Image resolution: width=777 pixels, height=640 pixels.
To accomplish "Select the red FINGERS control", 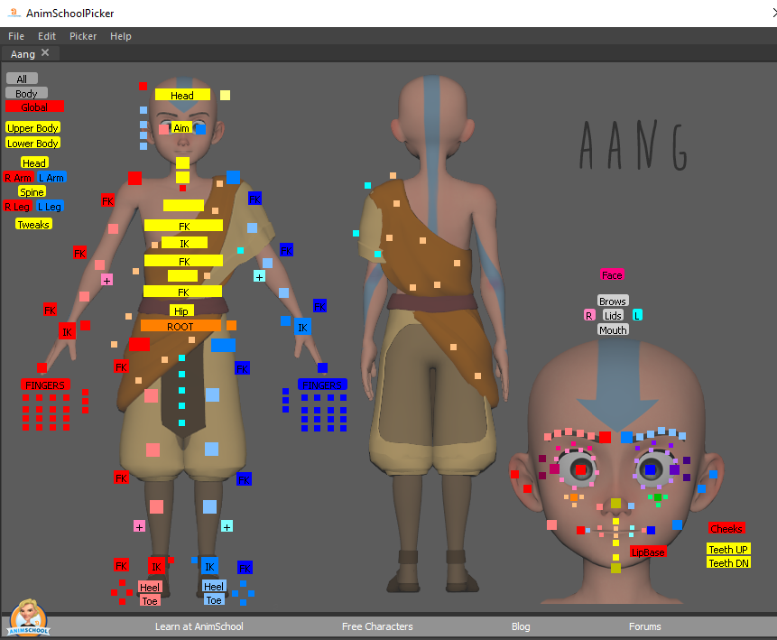I will (x=45, y=385).
